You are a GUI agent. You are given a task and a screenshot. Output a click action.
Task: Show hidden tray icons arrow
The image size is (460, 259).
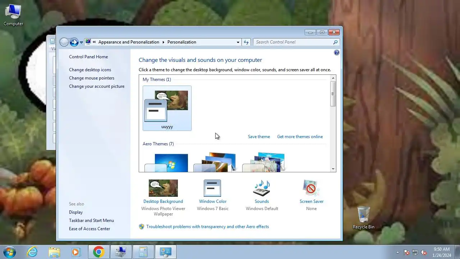397,252
